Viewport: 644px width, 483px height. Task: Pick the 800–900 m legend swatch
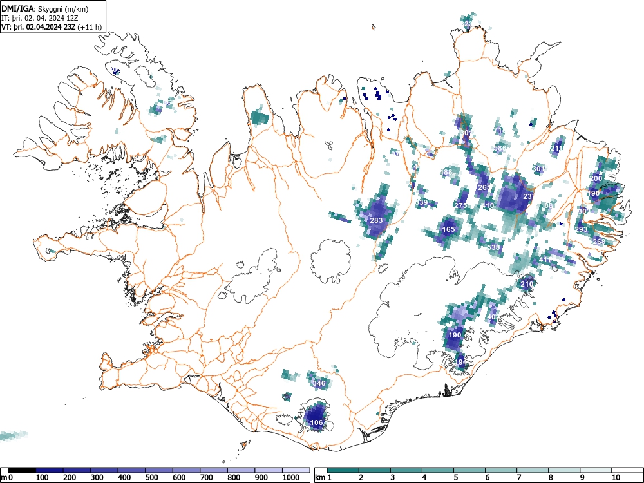[x=241, y=470]
